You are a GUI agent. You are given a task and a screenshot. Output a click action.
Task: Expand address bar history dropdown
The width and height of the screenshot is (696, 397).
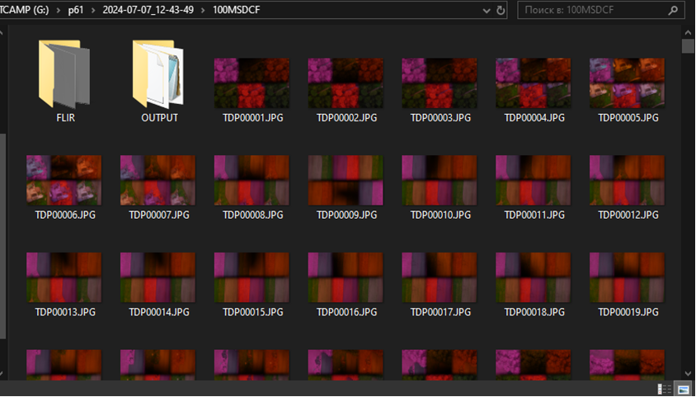(486, 11)
